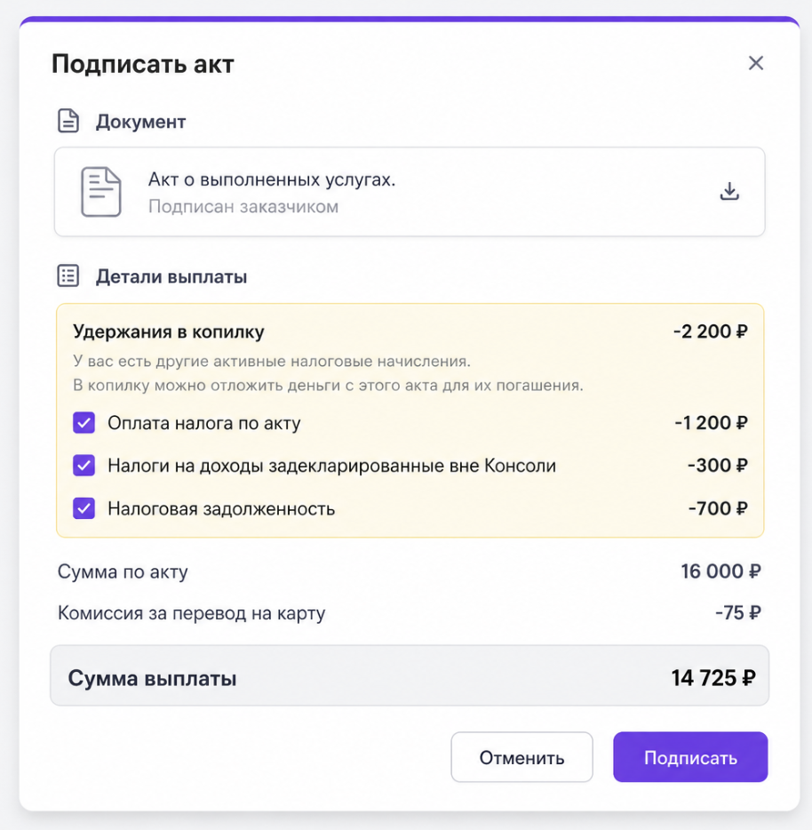
Task: Close the Подписать акт dialog
Action: (756, 63)
